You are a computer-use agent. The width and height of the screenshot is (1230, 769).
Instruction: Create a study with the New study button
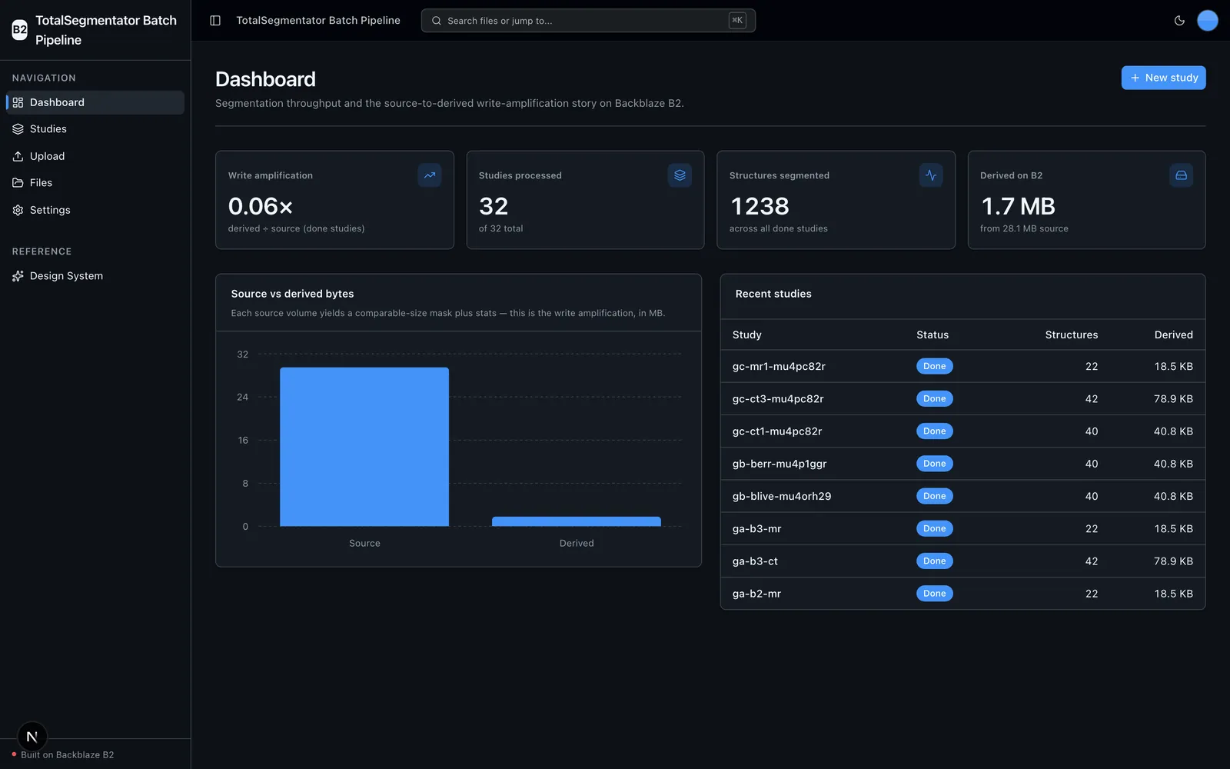click(1163, 78)
